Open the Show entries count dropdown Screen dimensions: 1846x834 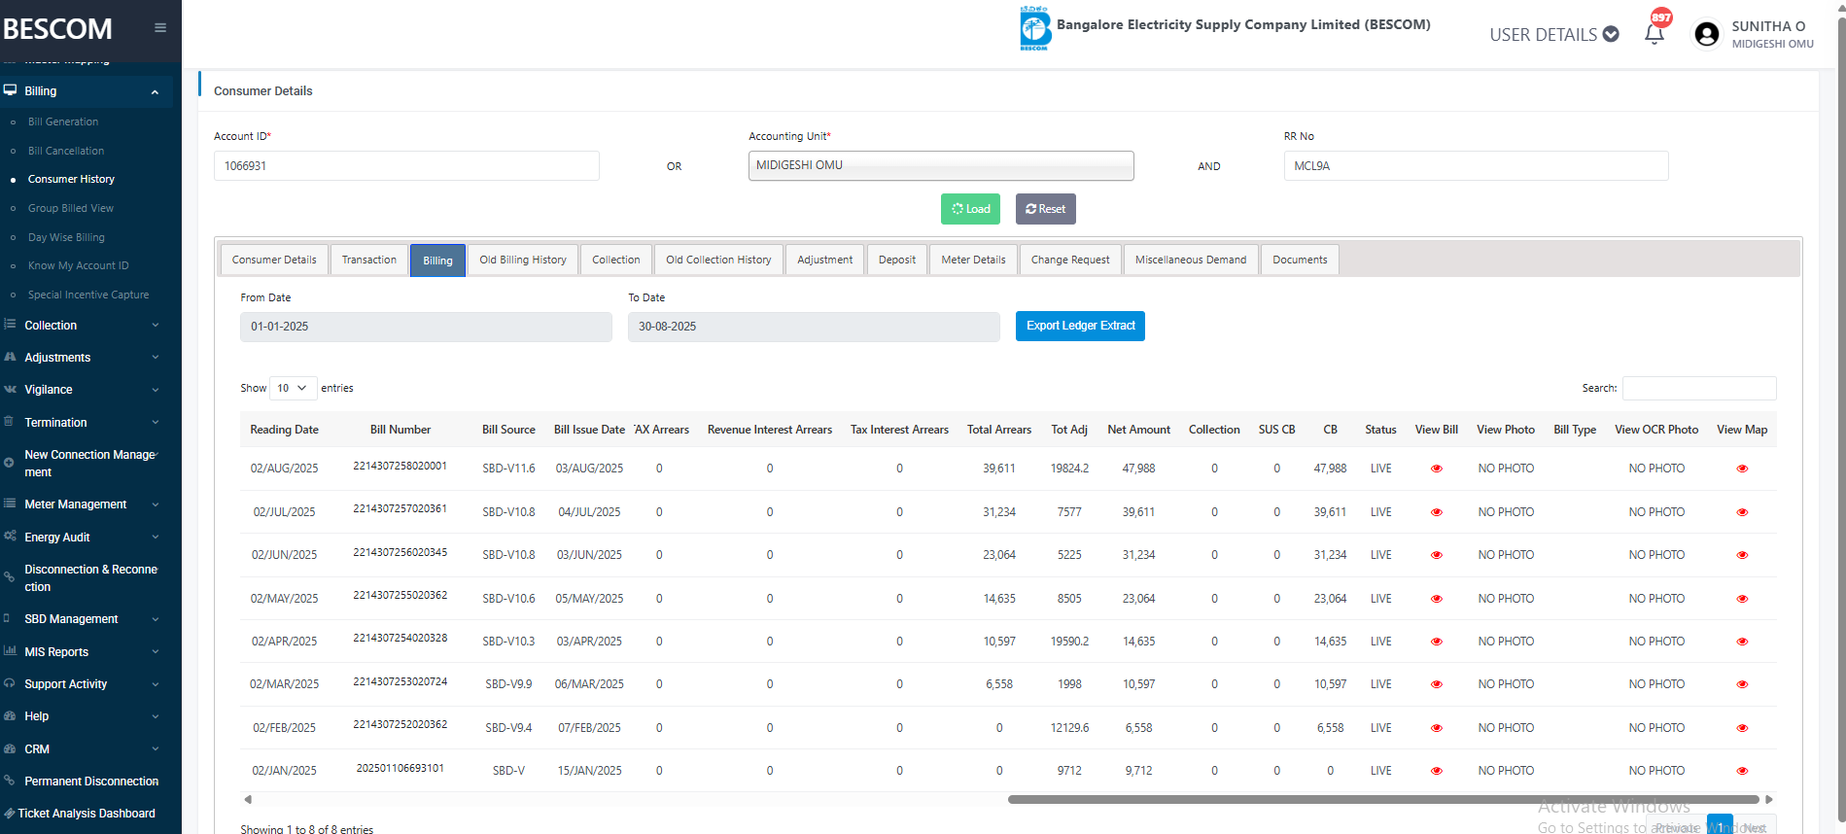293,388
